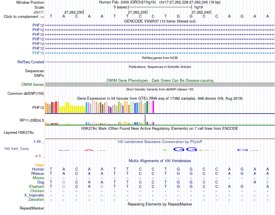The height and width of the screenshot is (215, 275).
Task: Click the SNPs track label
Action: [x=39, y=75]
